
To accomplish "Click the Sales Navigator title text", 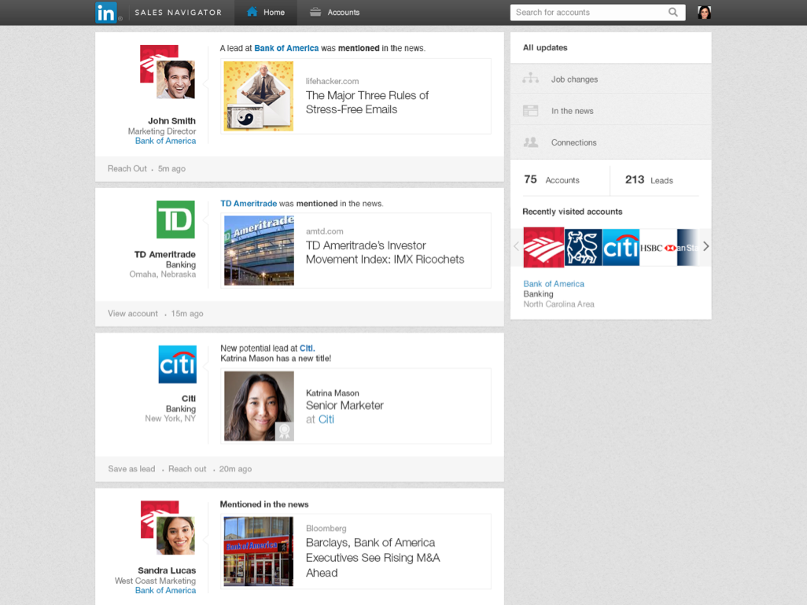I will (178, 13).
